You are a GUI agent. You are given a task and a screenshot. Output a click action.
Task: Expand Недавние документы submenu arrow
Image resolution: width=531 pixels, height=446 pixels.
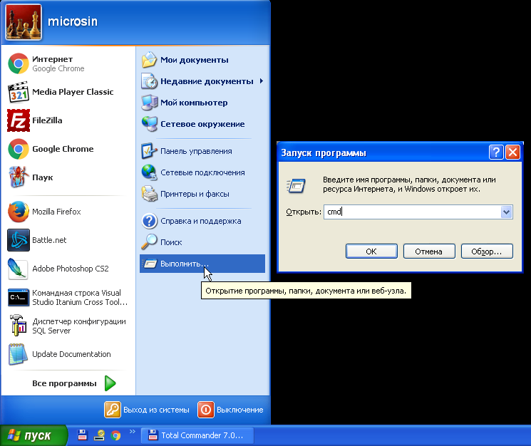click(262, 81)
